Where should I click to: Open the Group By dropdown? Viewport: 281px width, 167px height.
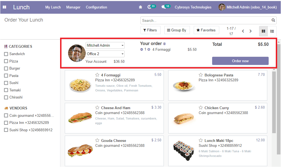tap(177, 30)
